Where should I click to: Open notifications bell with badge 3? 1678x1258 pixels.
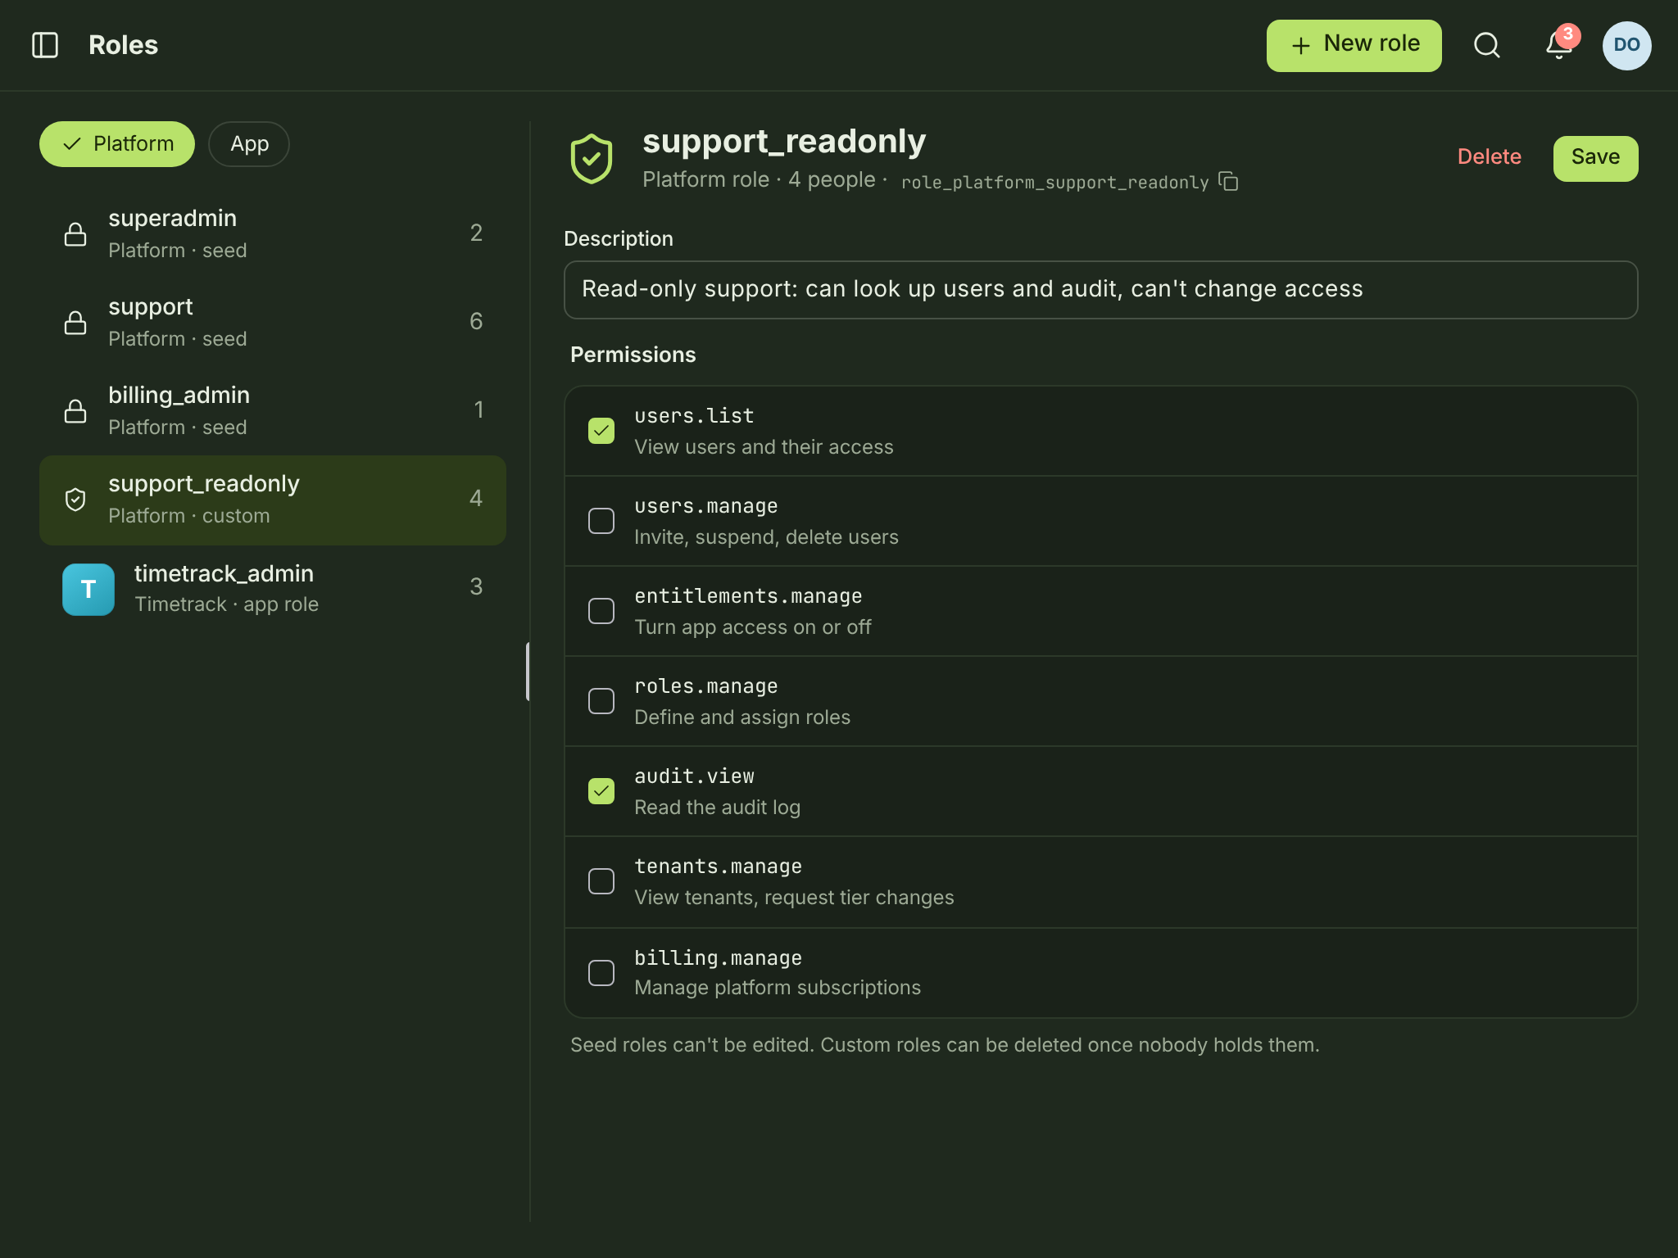click(x=1559, y=44)
